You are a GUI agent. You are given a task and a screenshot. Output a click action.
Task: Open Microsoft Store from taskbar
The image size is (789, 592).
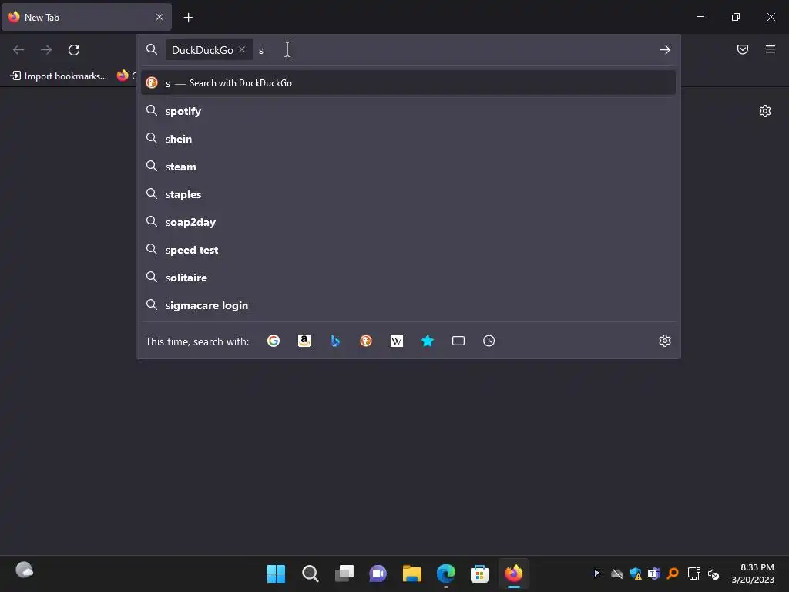(479, 573)
